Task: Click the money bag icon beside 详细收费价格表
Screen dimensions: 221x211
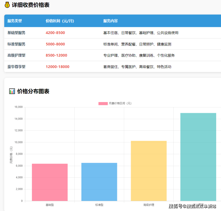Action: (x=7, y=5)
